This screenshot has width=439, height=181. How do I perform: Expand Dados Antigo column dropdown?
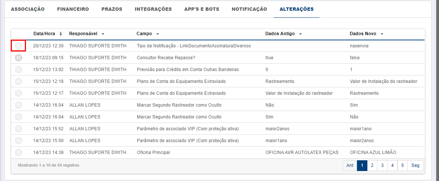click(301, 34)
